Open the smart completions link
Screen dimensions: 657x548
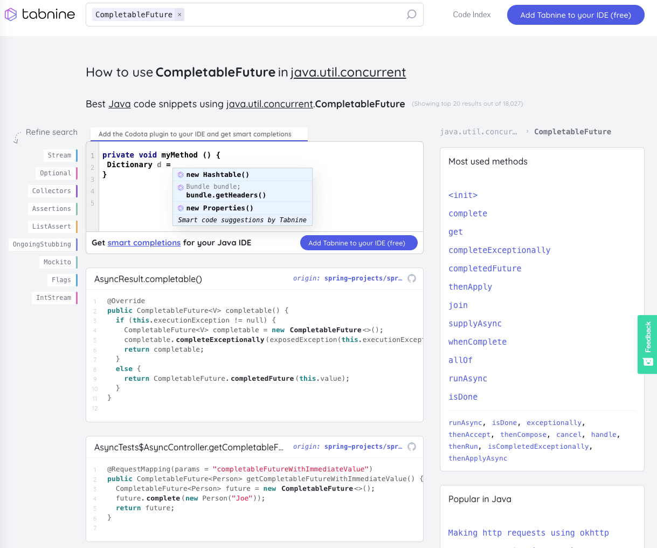144,243
